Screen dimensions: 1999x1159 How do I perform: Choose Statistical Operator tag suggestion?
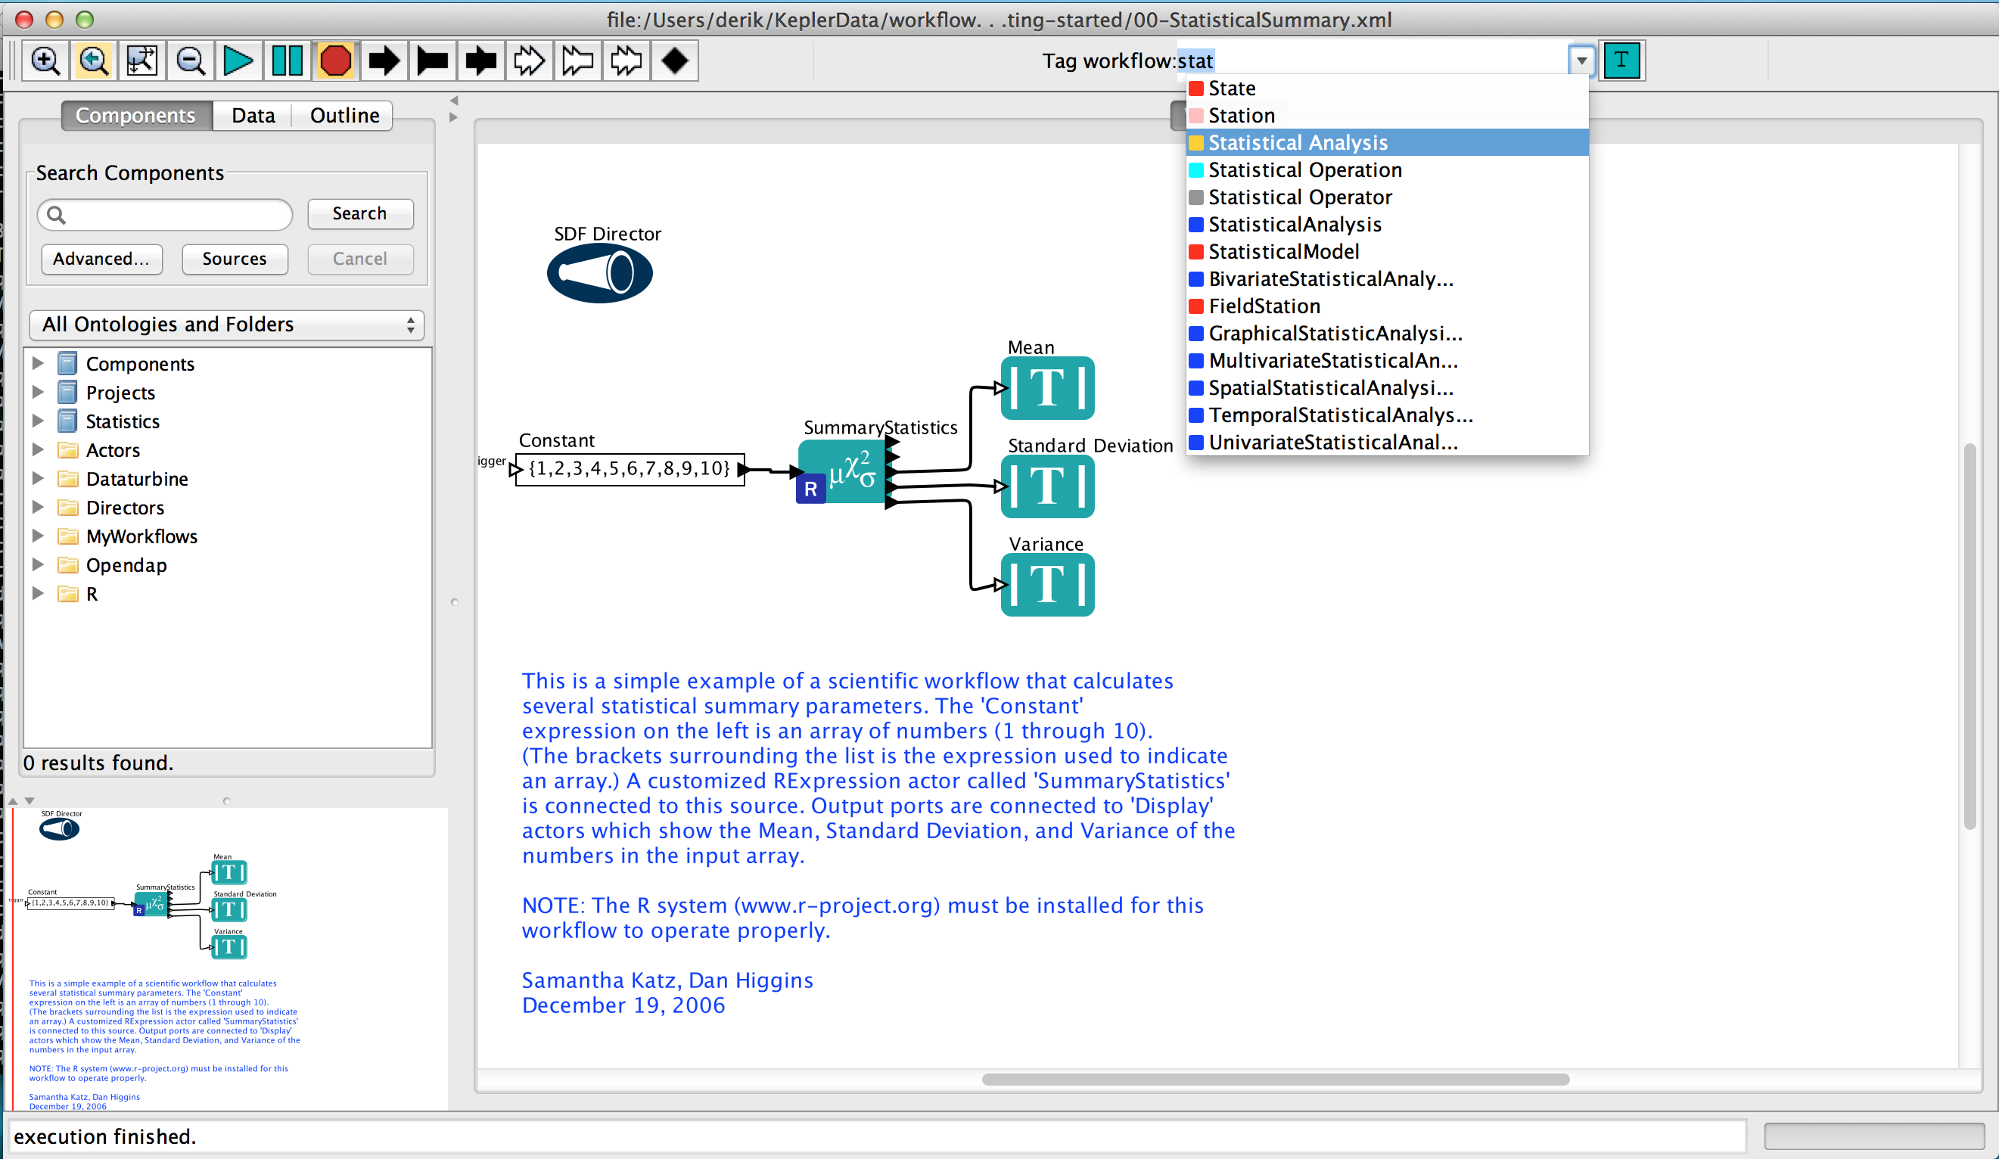pos(1388,197)
